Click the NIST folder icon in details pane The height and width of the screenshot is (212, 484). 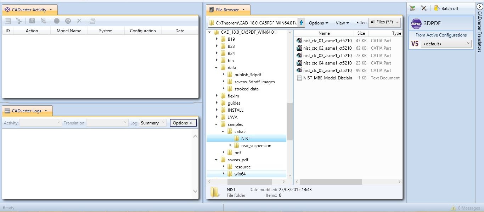click(214, 192)
